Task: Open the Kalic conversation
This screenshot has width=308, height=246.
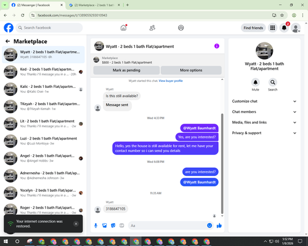Action: tap(43, 89)
